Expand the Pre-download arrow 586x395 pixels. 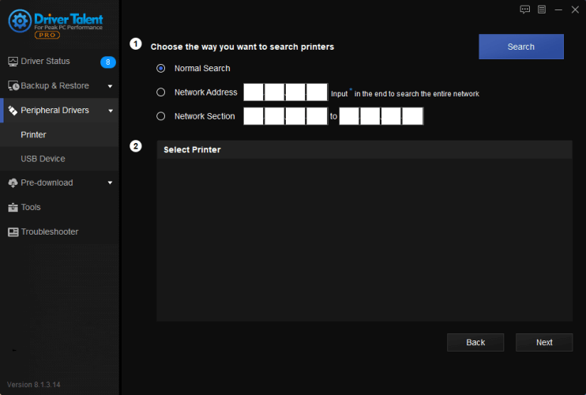click(111, 183)
